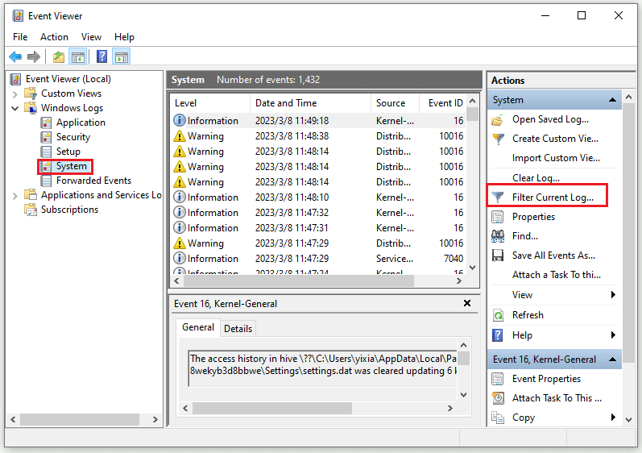Screen dimensions: 642x453
Task: Sort by the Source column header
Action: pos(395,103)
